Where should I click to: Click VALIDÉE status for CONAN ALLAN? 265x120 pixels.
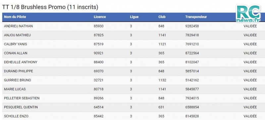pyautogui.click(x=250, y=53)
